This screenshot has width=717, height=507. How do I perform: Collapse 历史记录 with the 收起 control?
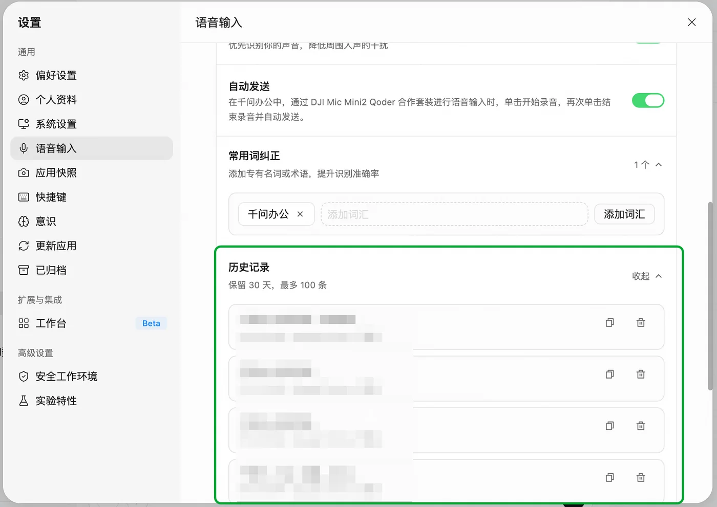pos(647,276)
